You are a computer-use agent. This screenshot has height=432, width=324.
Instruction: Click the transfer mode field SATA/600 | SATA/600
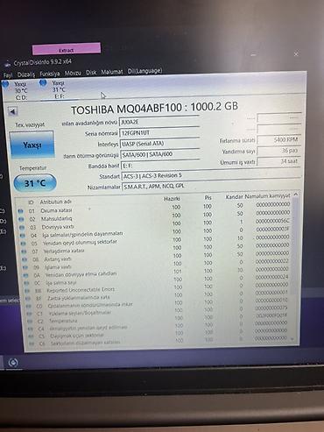[x=160, y=154]
